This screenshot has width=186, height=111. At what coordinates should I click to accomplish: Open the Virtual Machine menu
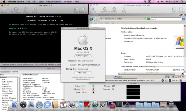point(54,2)
